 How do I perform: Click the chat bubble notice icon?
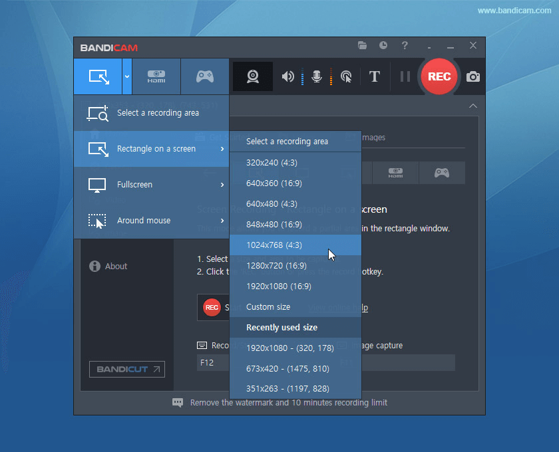point(178,403)
